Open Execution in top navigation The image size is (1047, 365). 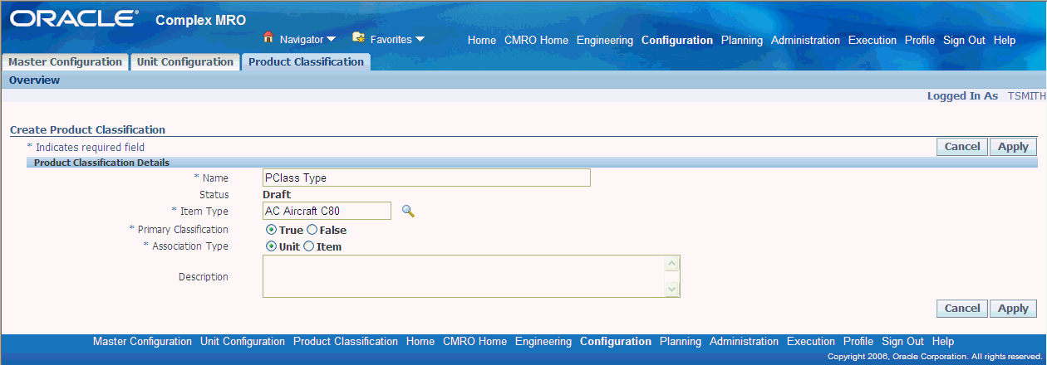[872, 41]
